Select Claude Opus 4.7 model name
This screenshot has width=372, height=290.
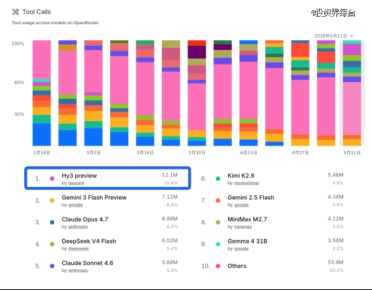pos(85,219)
